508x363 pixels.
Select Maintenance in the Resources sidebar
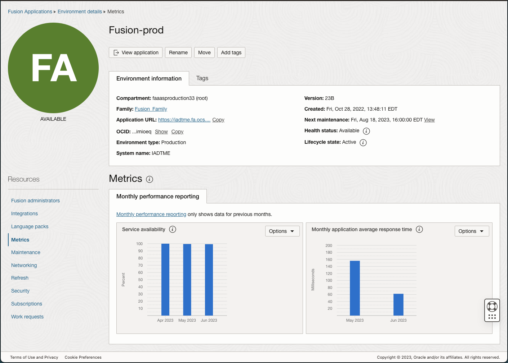point(26,252)
